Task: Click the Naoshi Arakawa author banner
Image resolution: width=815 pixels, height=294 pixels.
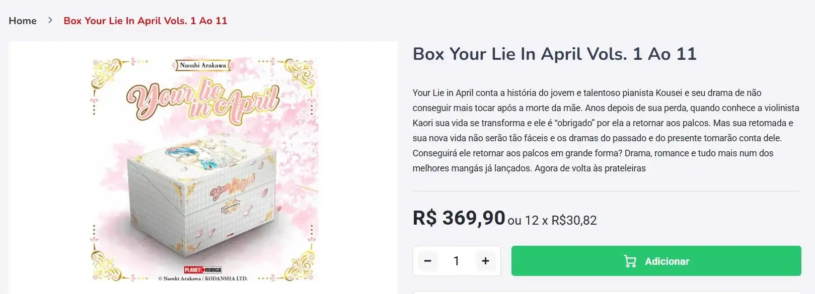Action: pyautogui.click(x=203, y=65)
